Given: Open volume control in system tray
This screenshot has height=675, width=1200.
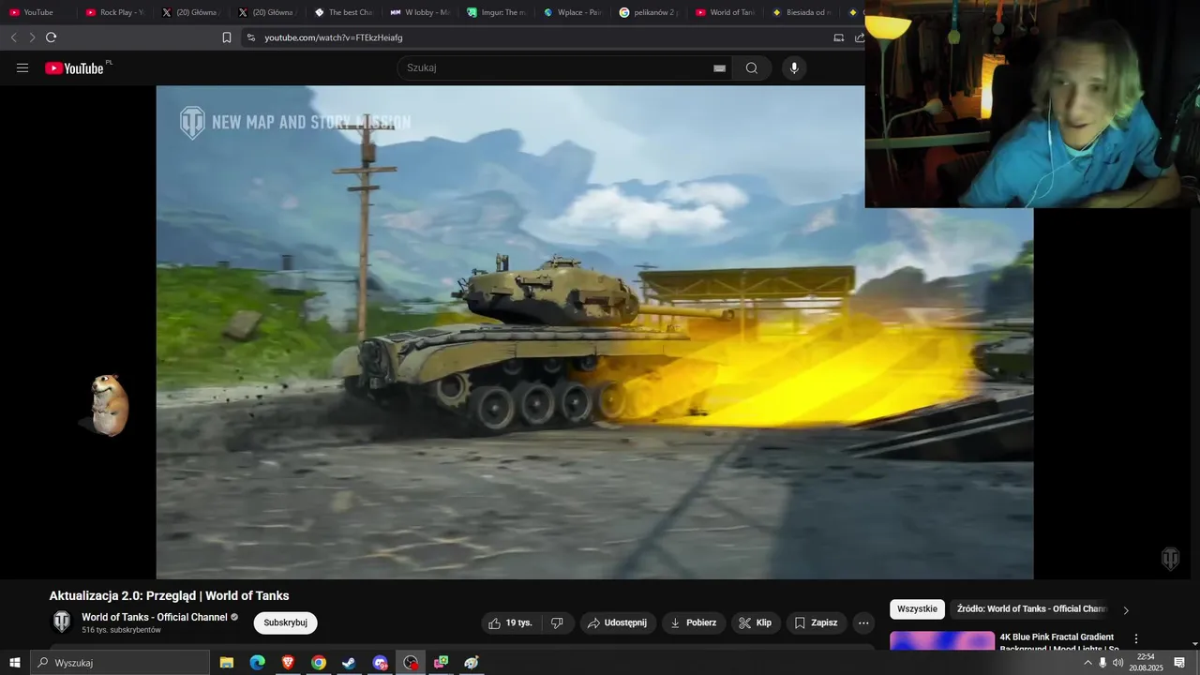Looking at the screenshot, I should click(1117, 663).
